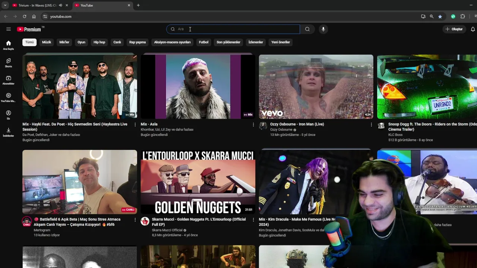Open Abonelikler subscriptions in sidebar
Viewport: 477px width, 268px height.
click(x=9, y=80)
